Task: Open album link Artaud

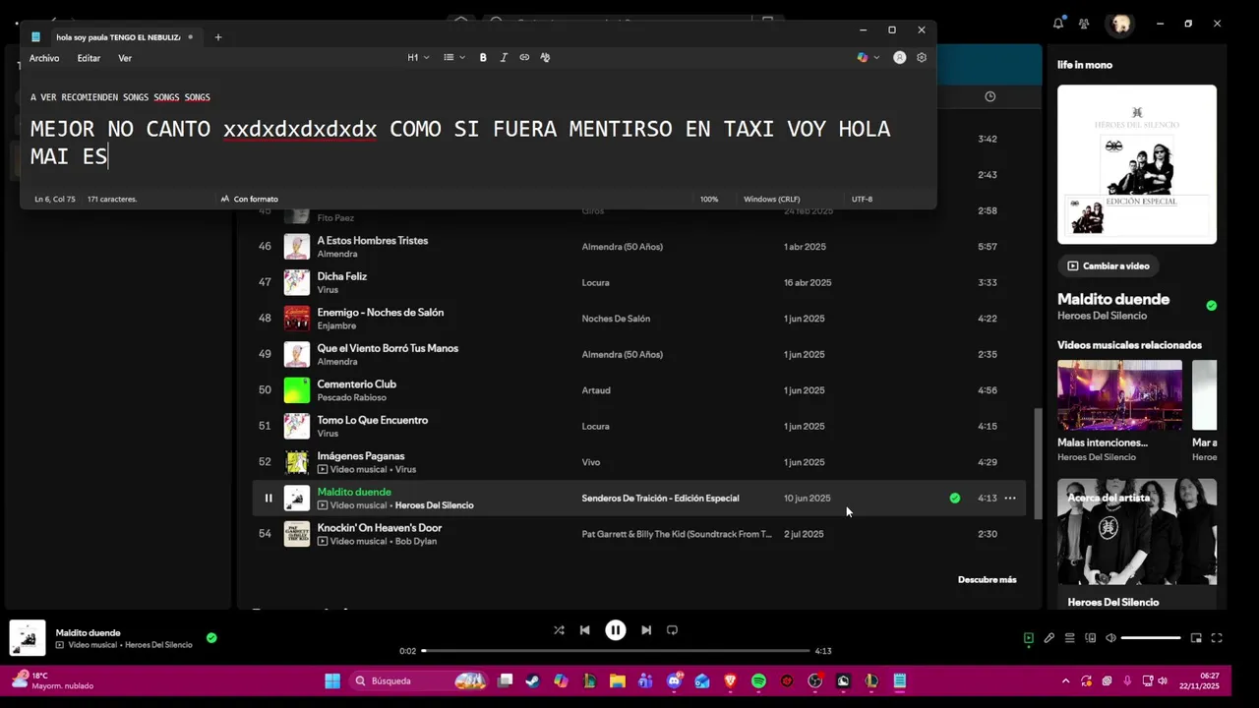Action: coord(596,390)
